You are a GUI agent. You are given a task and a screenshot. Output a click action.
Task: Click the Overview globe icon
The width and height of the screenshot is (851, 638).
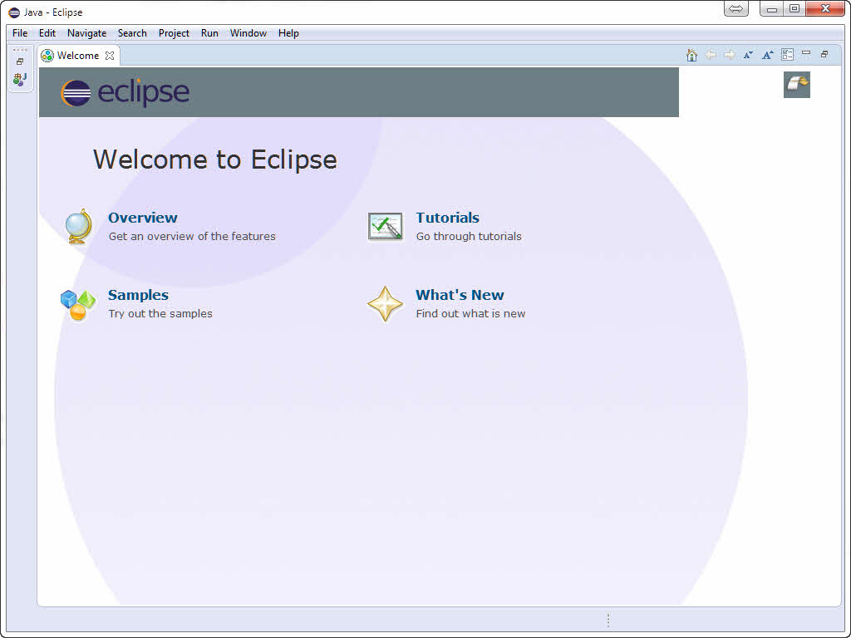[79, 226]
